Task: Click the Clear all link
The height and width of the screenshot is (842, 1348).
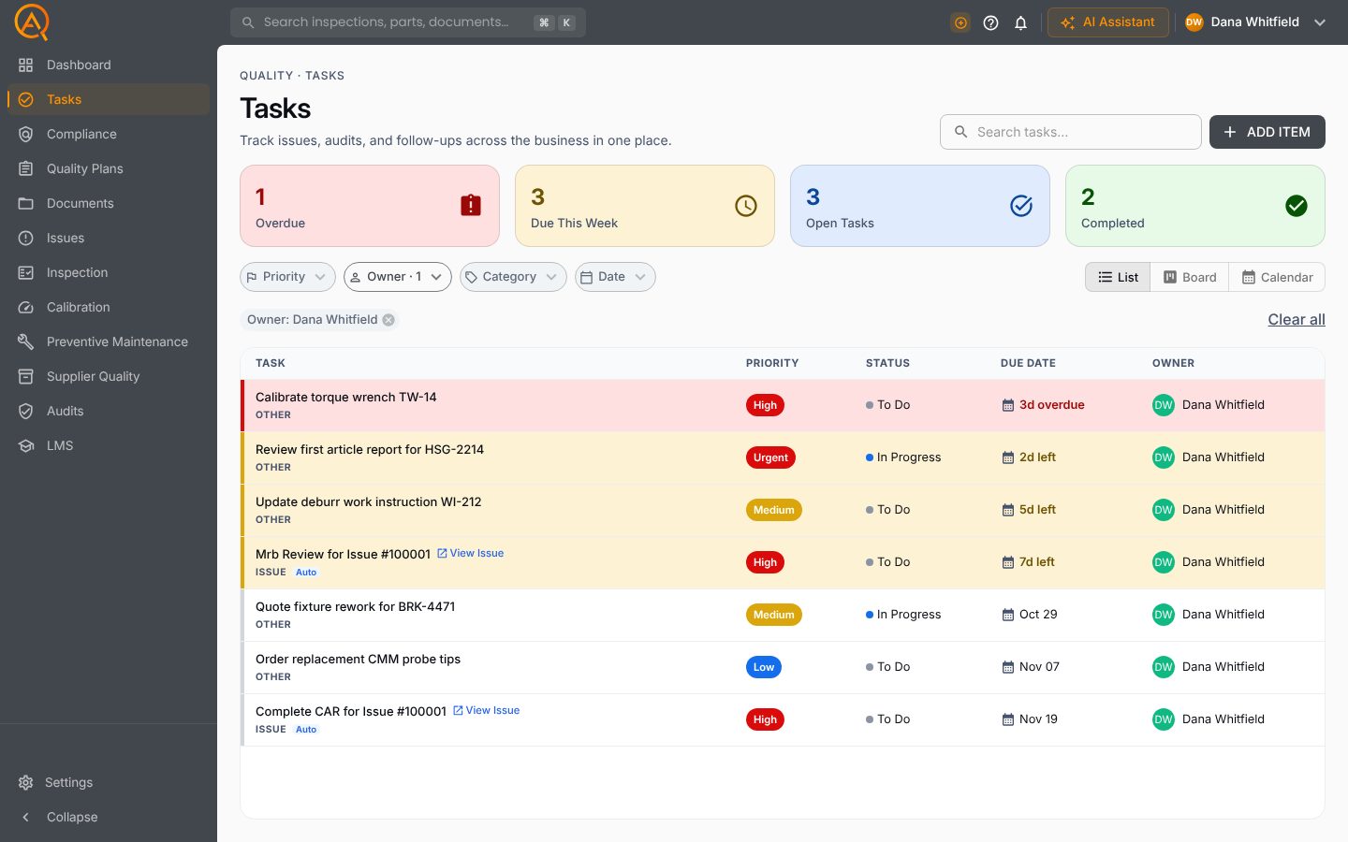Action: (x=1297, y=320)
